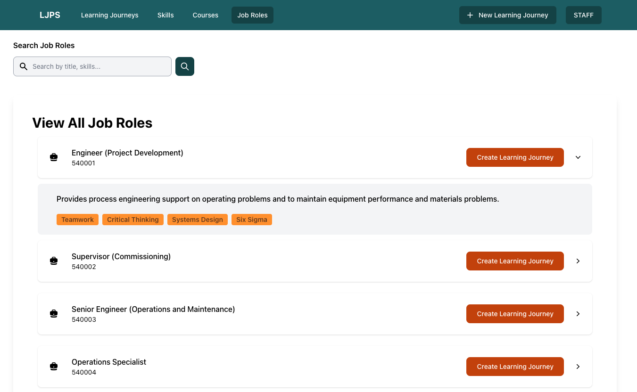Collapse the Engineer (Project Development) details
Screen dimensions: 637x392
click(x=578, y=157)
